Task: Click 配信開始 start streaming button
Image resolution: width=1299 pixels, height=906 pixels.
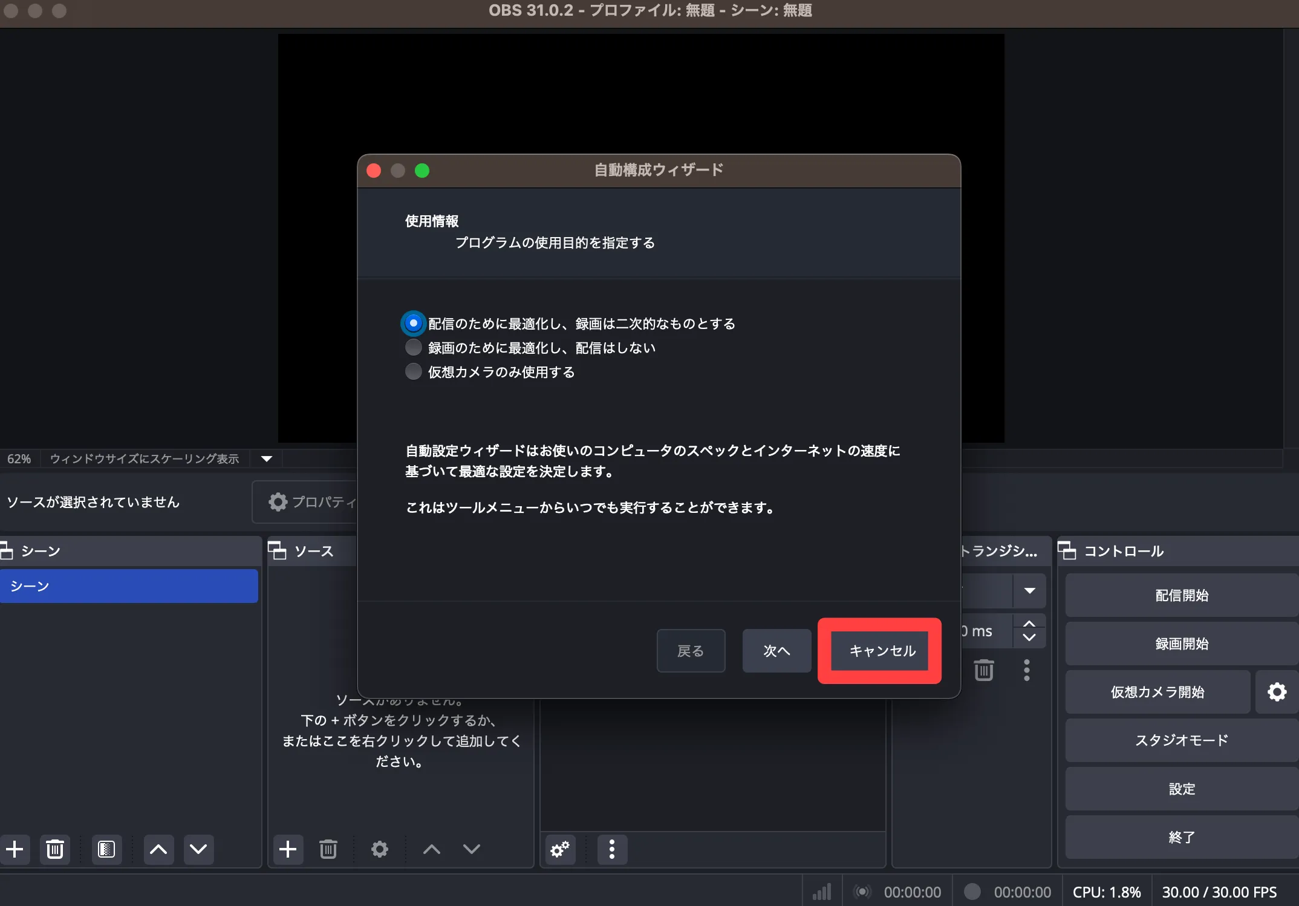Action: coord(1182,596)
